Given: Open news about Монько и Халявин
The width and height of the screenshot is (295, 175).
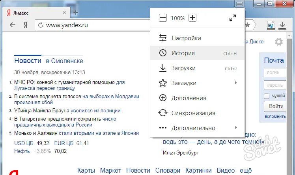Looking at the screenshot, I should pos(77,133).
